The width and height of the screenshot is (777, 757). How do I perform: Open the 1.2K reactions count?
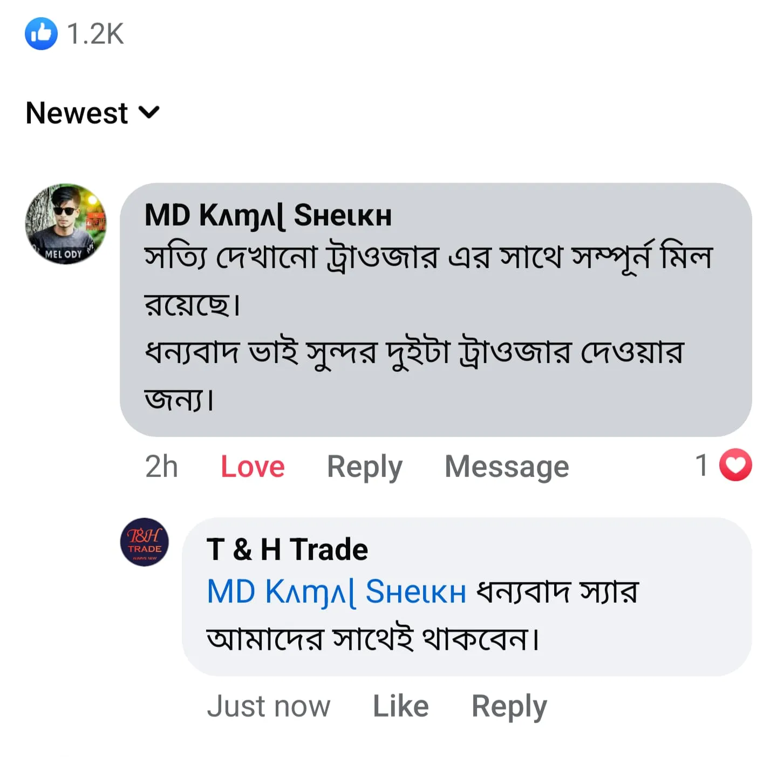pyautogui.click(x=96, y=33)
